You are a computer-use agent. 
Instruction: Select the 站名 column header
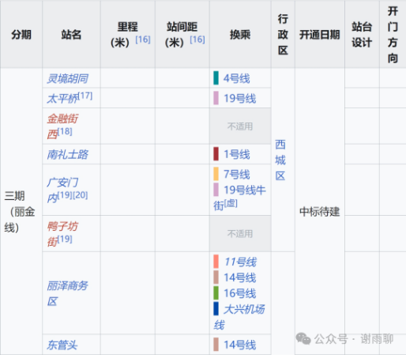pyautogui.click(x=71, y=35)
